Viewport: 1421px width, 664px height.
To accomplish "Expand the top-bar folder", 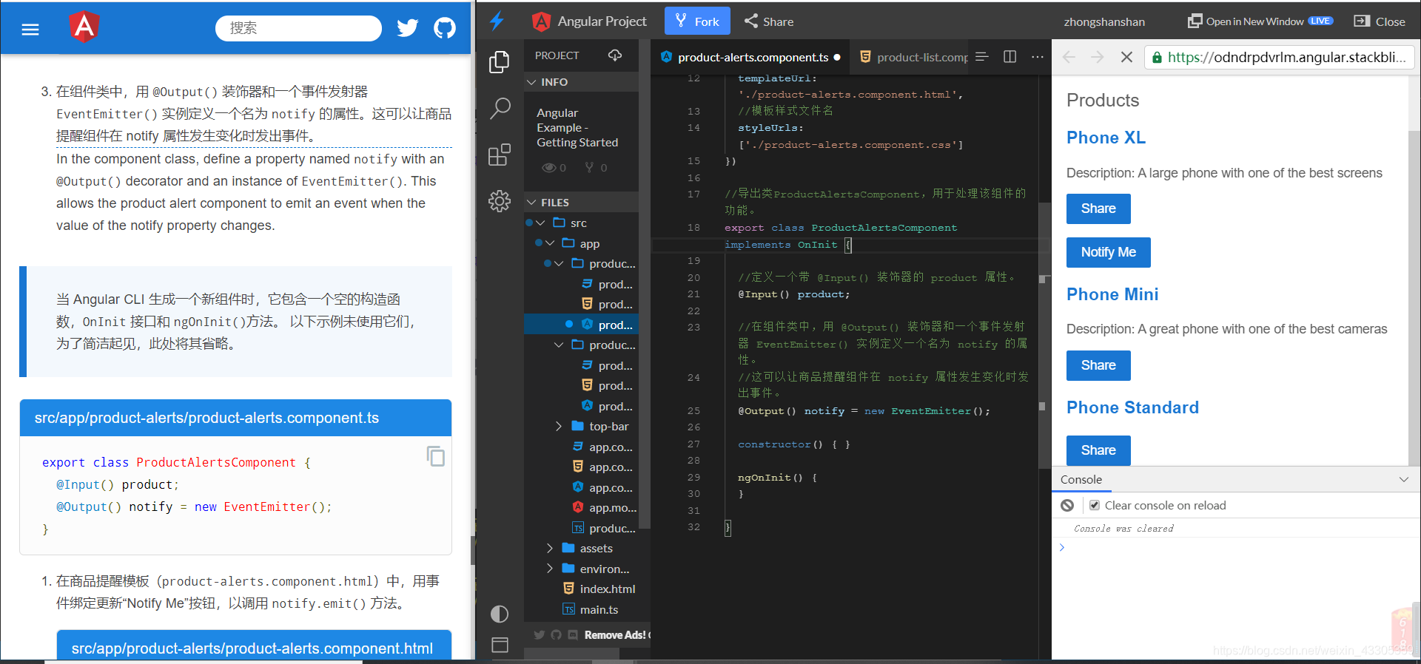I will tap(559, 426).
